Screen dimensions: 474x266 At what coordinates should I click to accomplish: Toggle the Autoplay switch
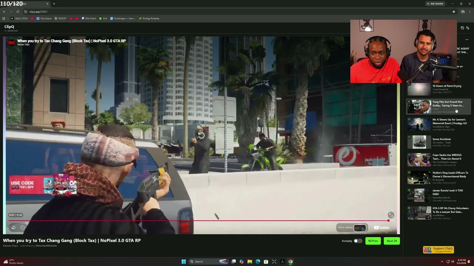(358, 241)
